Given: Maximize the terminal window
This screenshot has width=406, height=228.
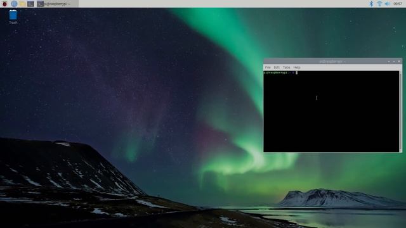Looking at the screenshot, I should 394,61.
